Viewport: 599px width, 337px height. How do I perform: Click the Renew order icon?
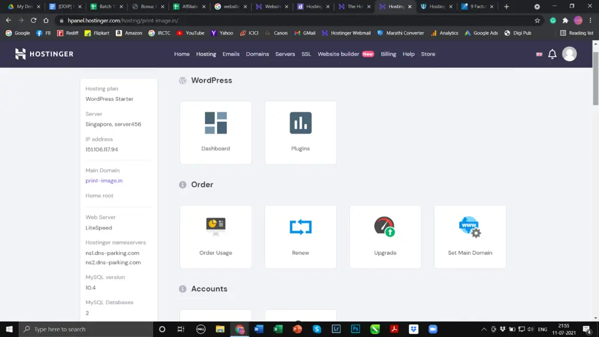tap(300, 227)
